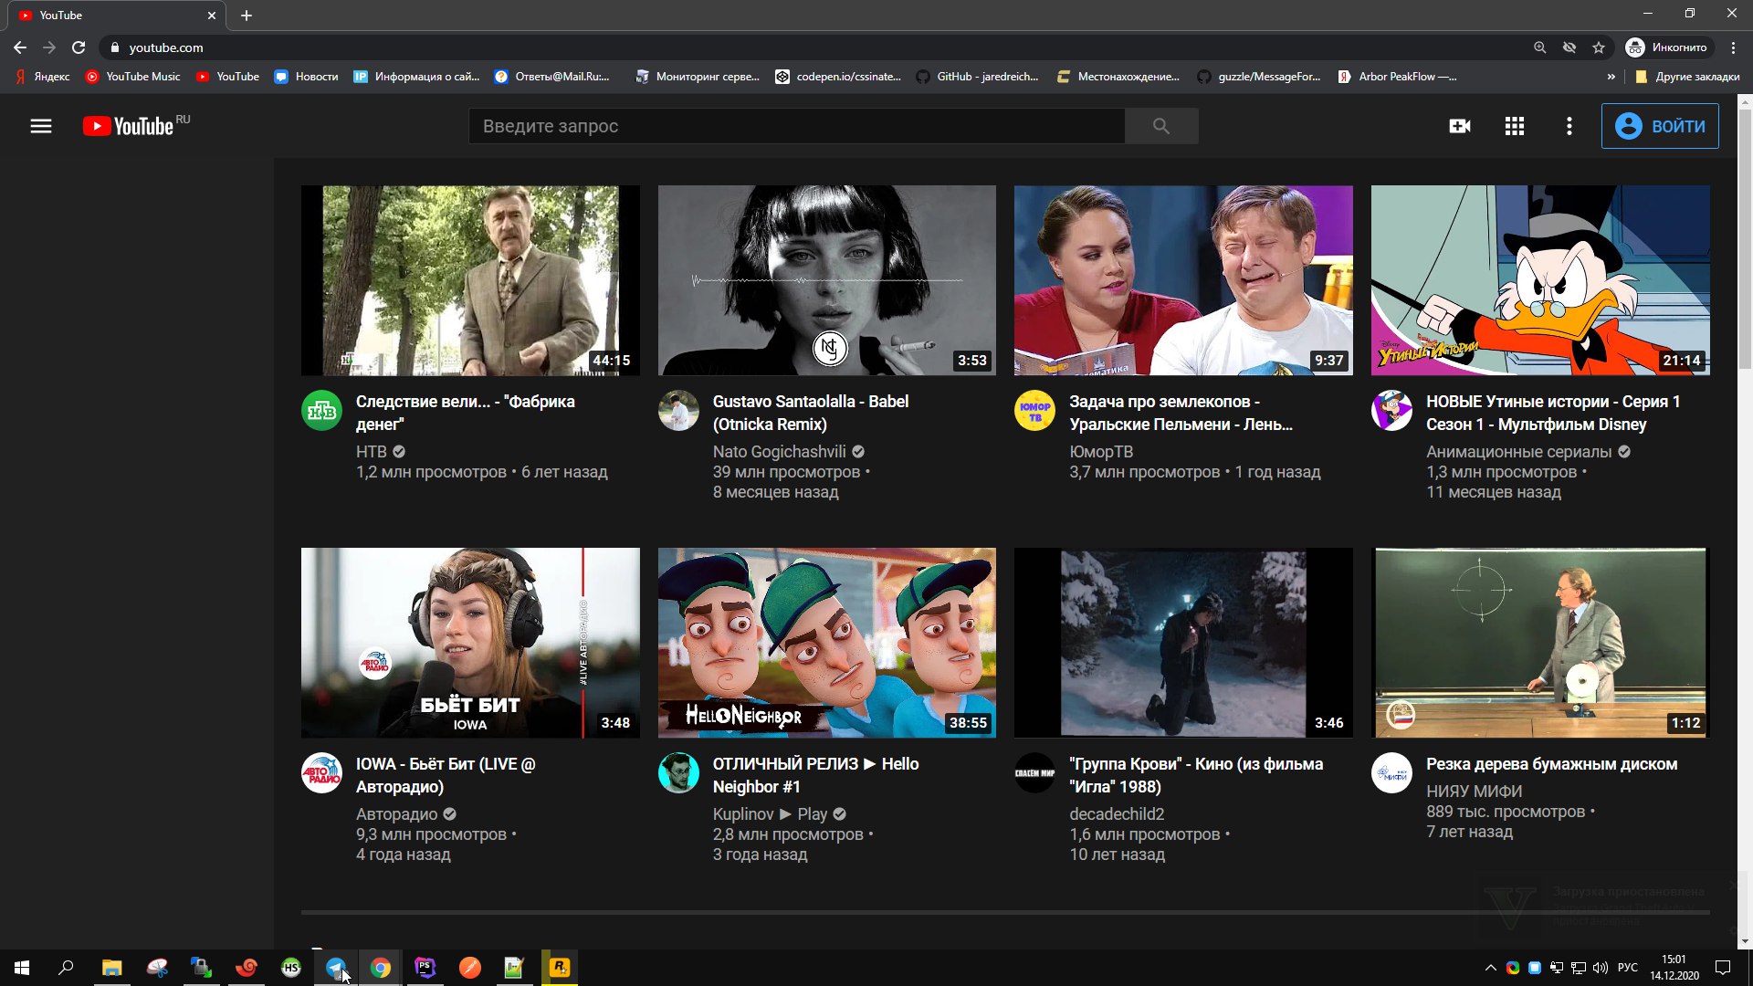This screenshot has height=986, width=1753.
Task: Open title ОТЛИЧНЫЙ РЕЛИЗ Hello Neighbor #1
Action: pyautogui.click(x=815, y=775)
